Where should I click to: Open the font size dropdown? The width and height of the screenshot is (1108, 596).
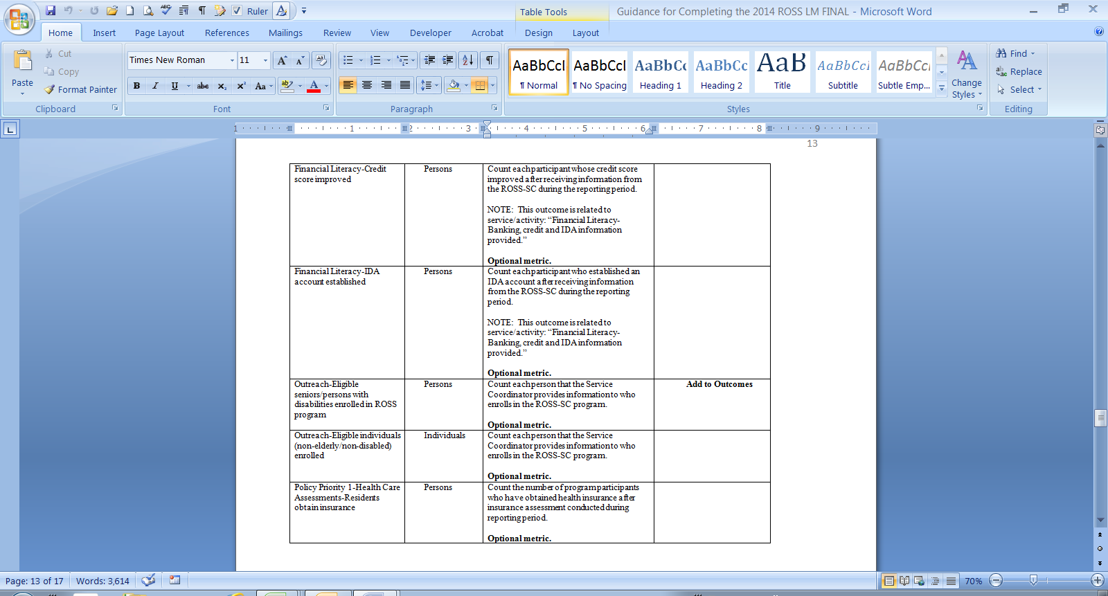coord(265,60)
